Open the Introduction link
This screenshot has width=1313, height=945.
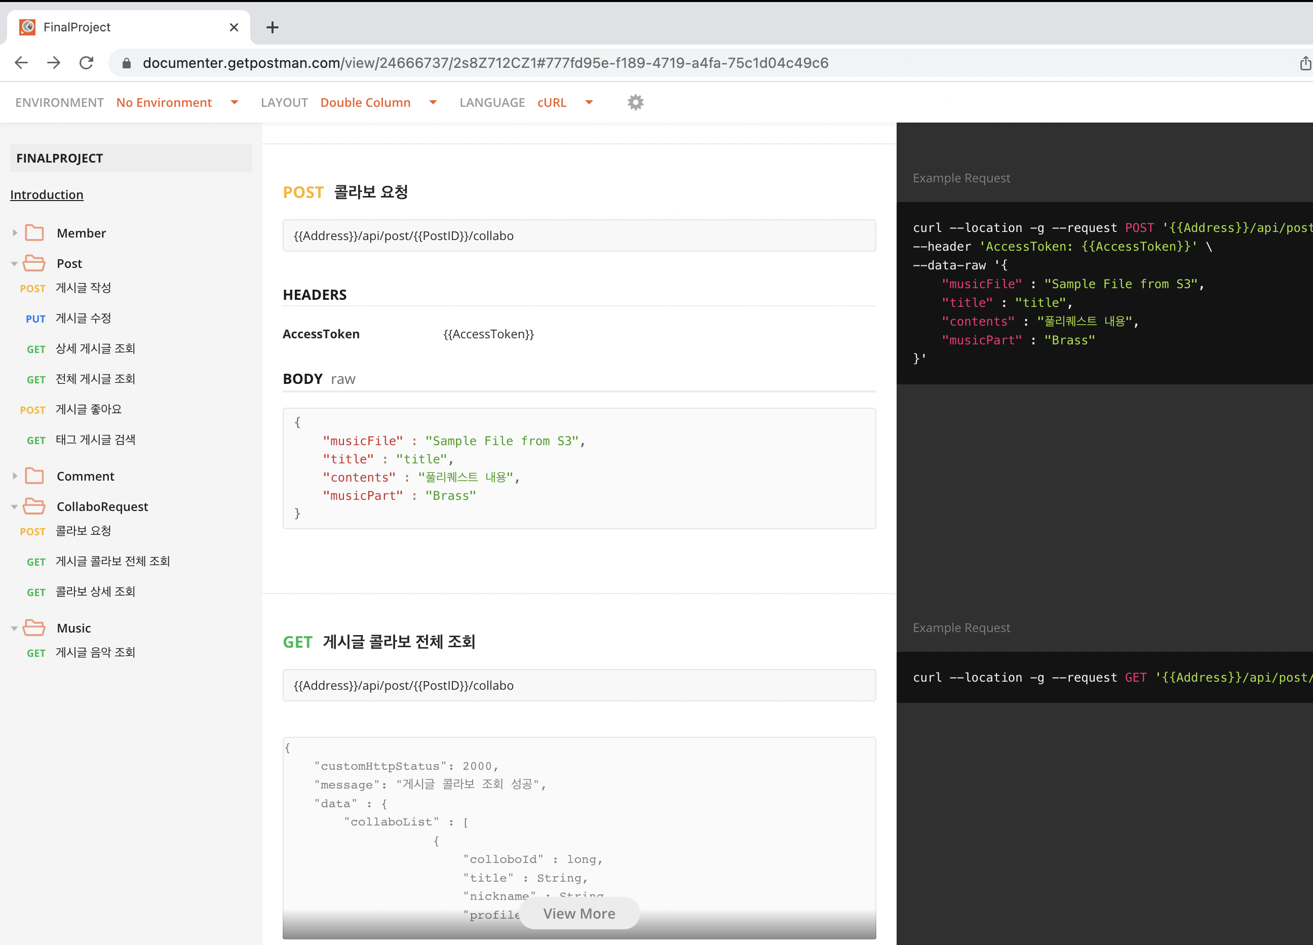coord(47,194)
